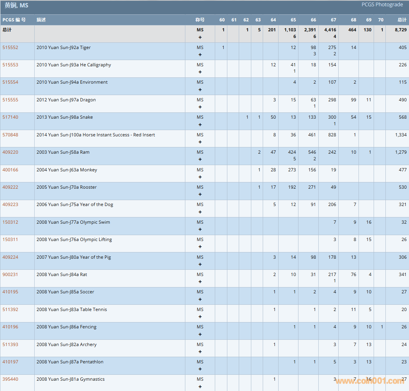Click PCGS number 409220 Ram link
This screenshot has width=409, height=391.
(10, 152)
